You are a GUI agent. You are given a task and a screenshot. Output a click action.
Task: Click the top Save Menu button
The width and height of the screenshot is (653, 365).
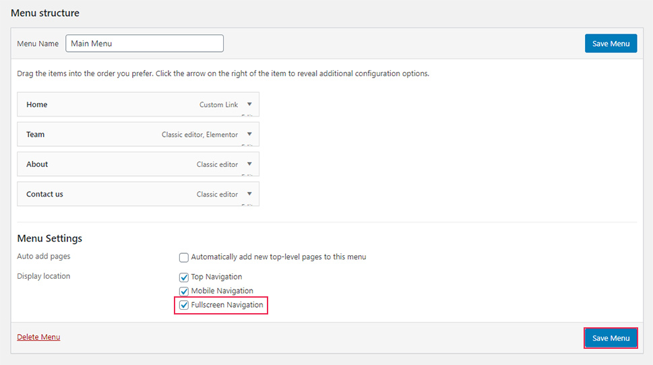pos(611,43)
